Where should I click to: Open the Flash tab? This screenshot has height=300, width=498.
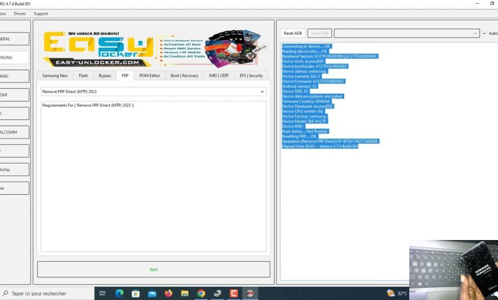click(83, 75)
